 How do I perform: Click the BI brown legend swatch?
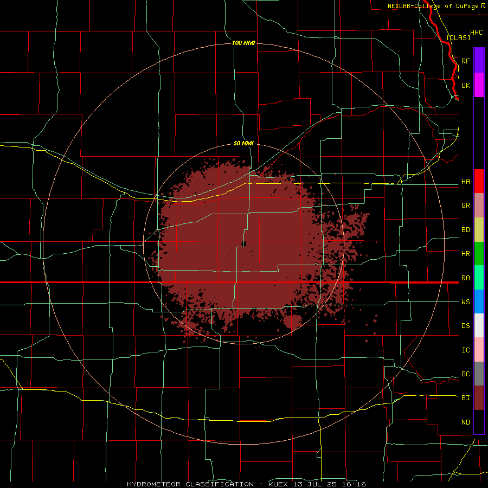[x=479, y=398]
